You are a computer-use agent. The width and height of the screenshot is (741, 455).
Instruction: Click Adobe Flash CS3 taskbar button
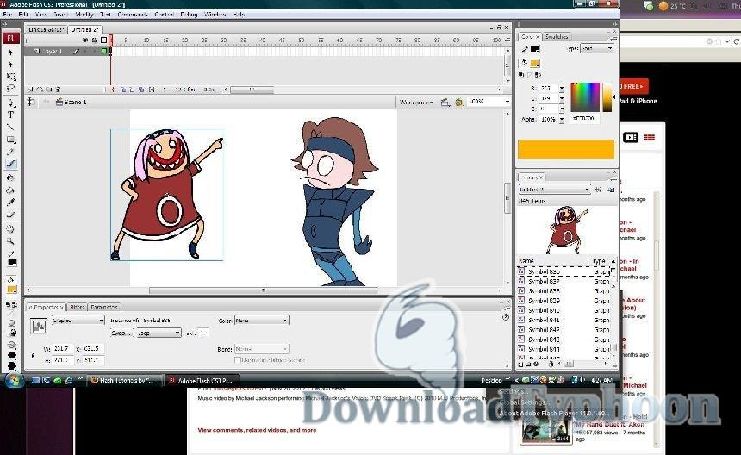click(202, 380)
